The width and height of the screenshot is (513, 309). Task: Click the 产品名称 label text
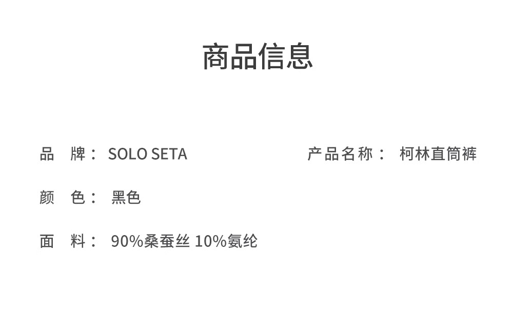click(340, 154)
